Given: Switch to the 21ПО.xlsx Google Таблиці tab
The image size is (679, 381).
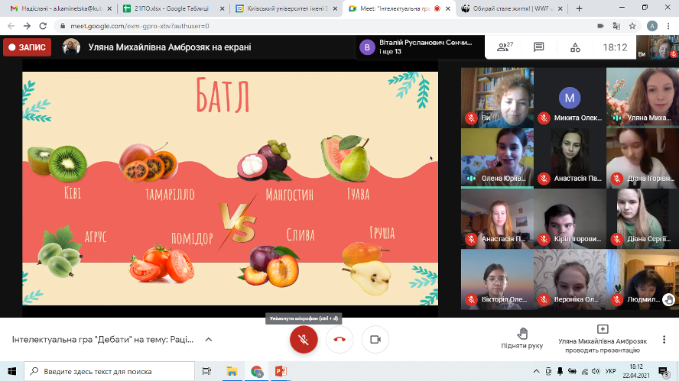Looking at the screenshot, I should 174,8.
